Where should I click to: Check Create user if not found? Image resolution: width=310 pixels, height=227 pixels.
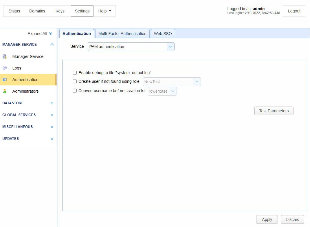tap(75, 82)
